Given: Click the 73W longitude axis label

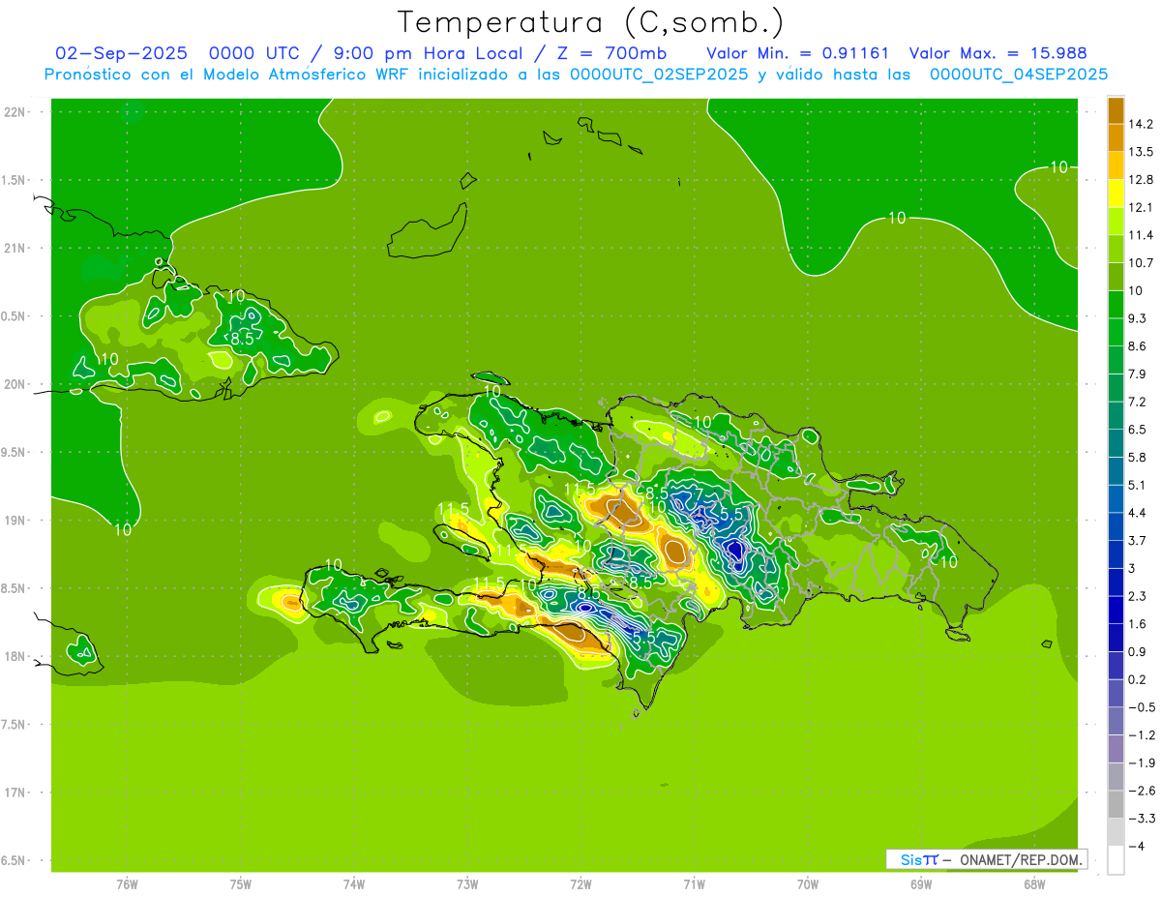Looking at the screenshot, I should (467, 884).
